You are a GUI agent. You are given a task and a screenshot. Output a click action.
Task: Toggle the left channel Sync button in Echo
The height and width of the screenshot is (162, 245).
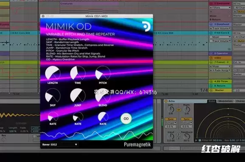point(171,119)
